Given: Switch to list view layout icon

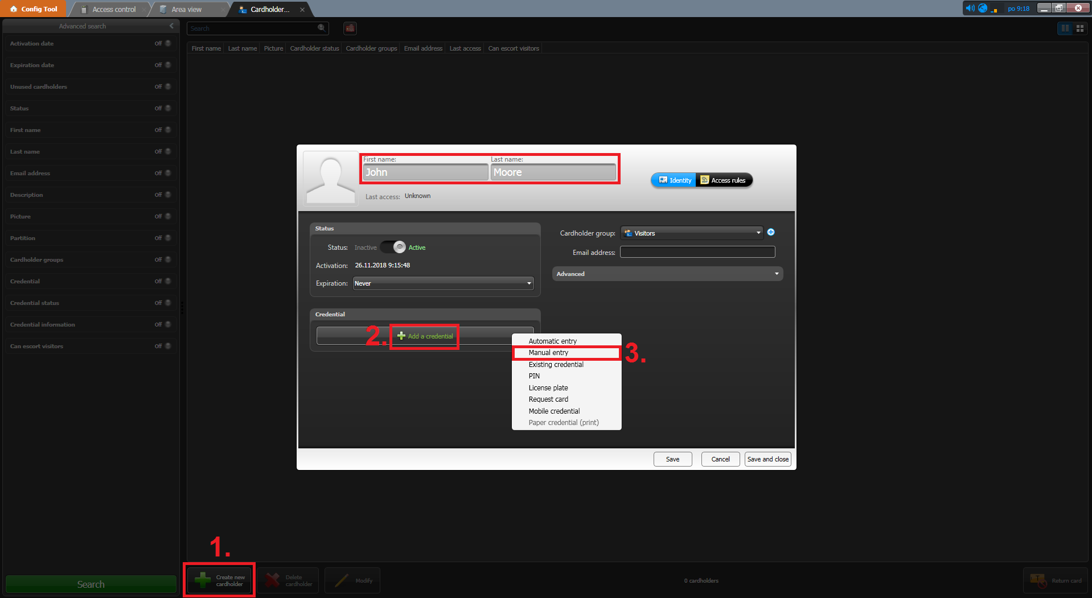Looking at the screenshot, I should point(1065,28).
